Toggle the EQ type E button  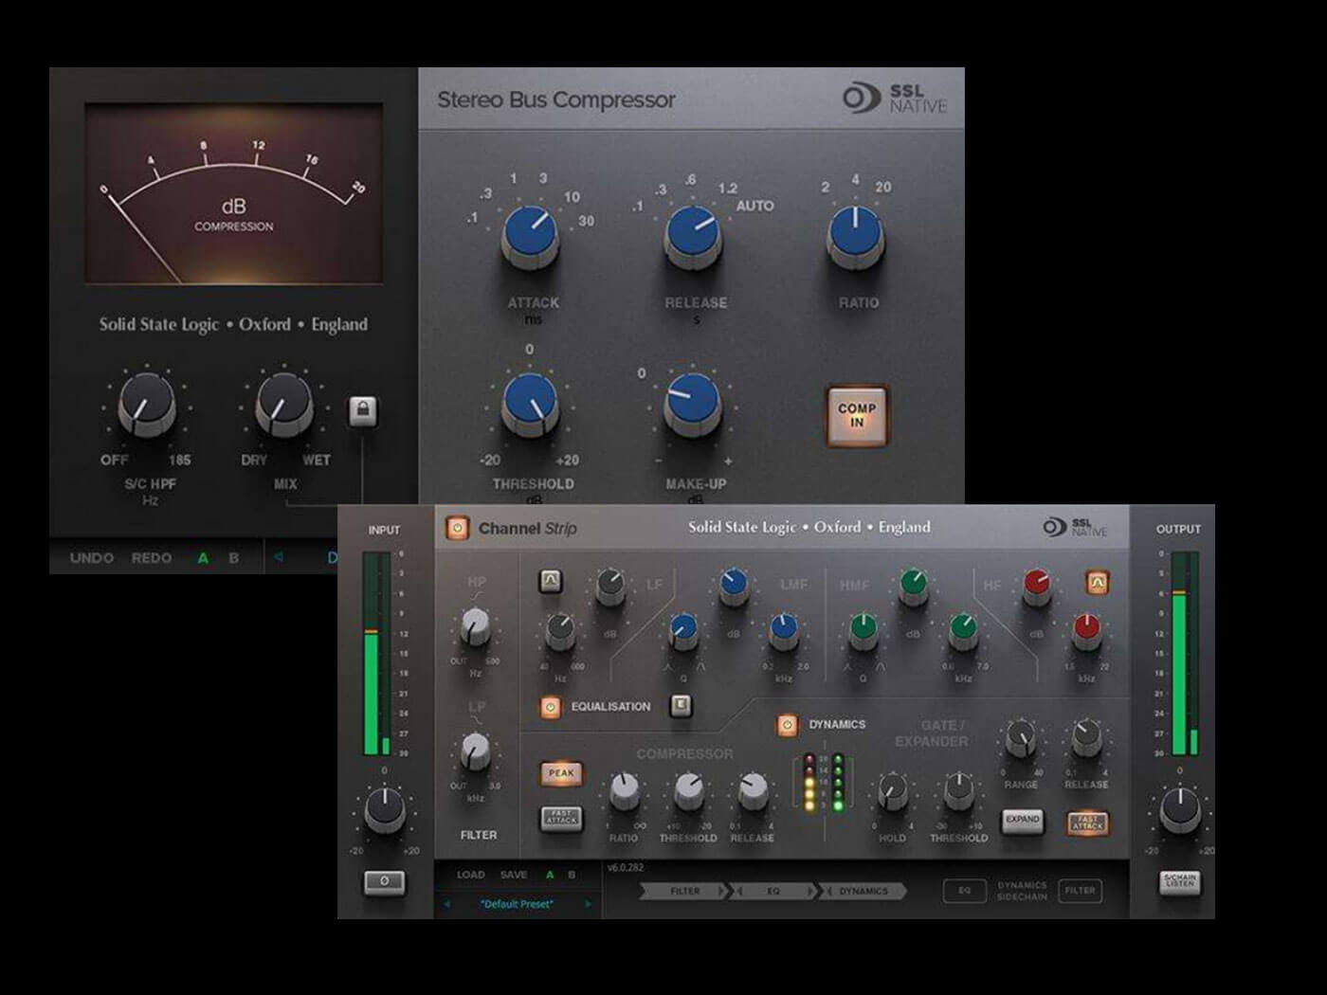681,705
